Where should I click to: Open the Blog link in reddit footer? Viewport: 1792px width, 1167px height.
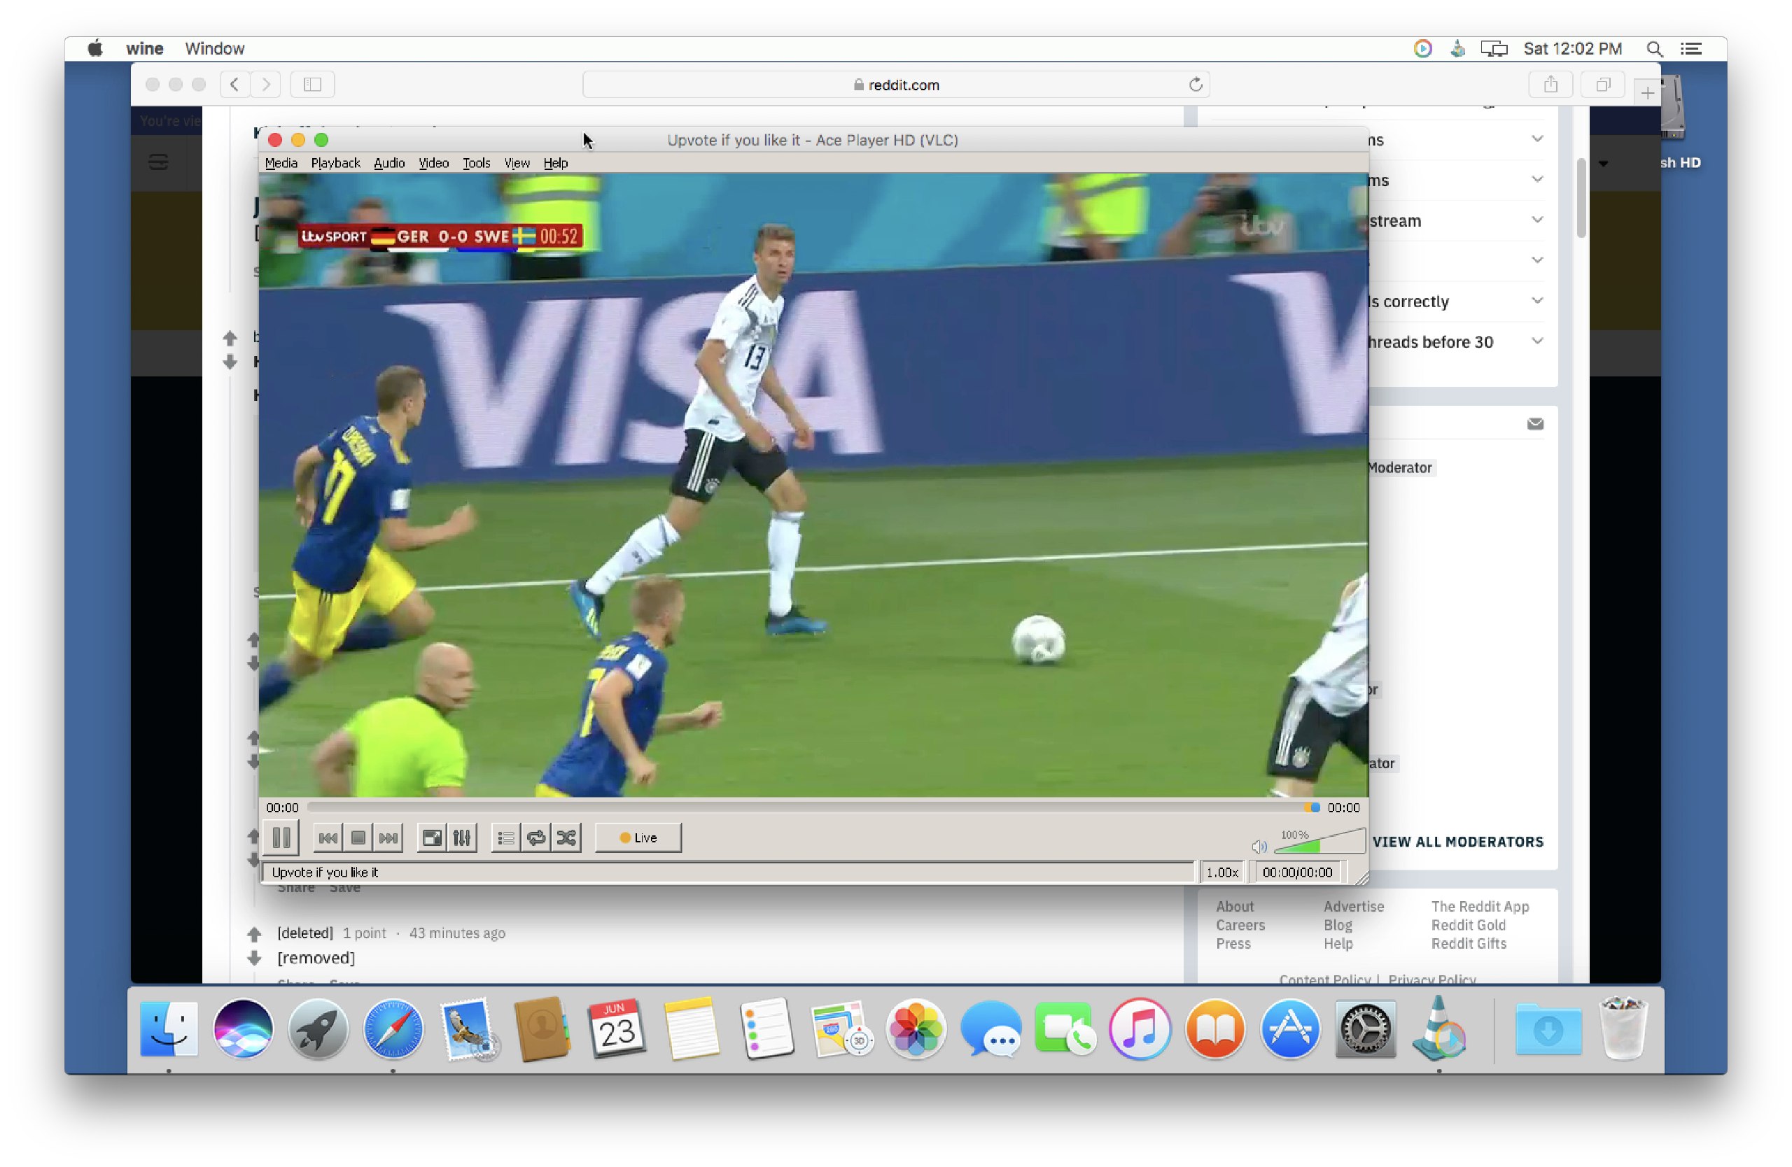click(x=1338, y=925)
